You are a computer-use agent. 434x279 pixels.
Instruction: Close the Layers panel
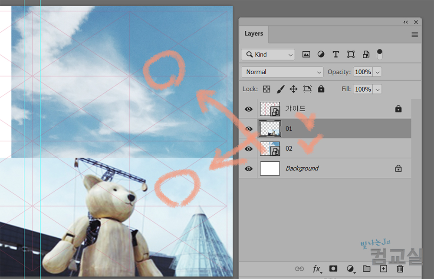[416, 22]
